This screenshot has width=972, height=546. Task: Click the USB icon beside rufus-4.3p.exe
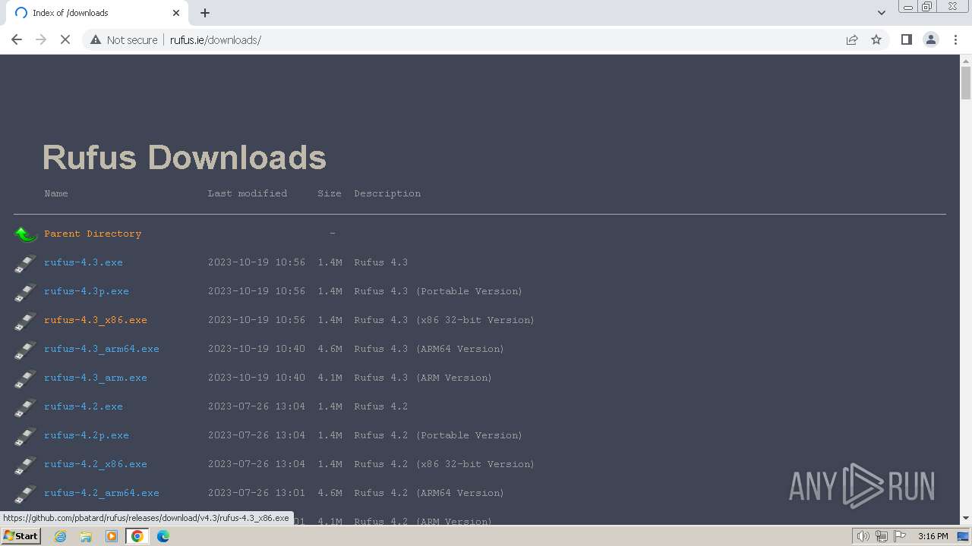25,292
